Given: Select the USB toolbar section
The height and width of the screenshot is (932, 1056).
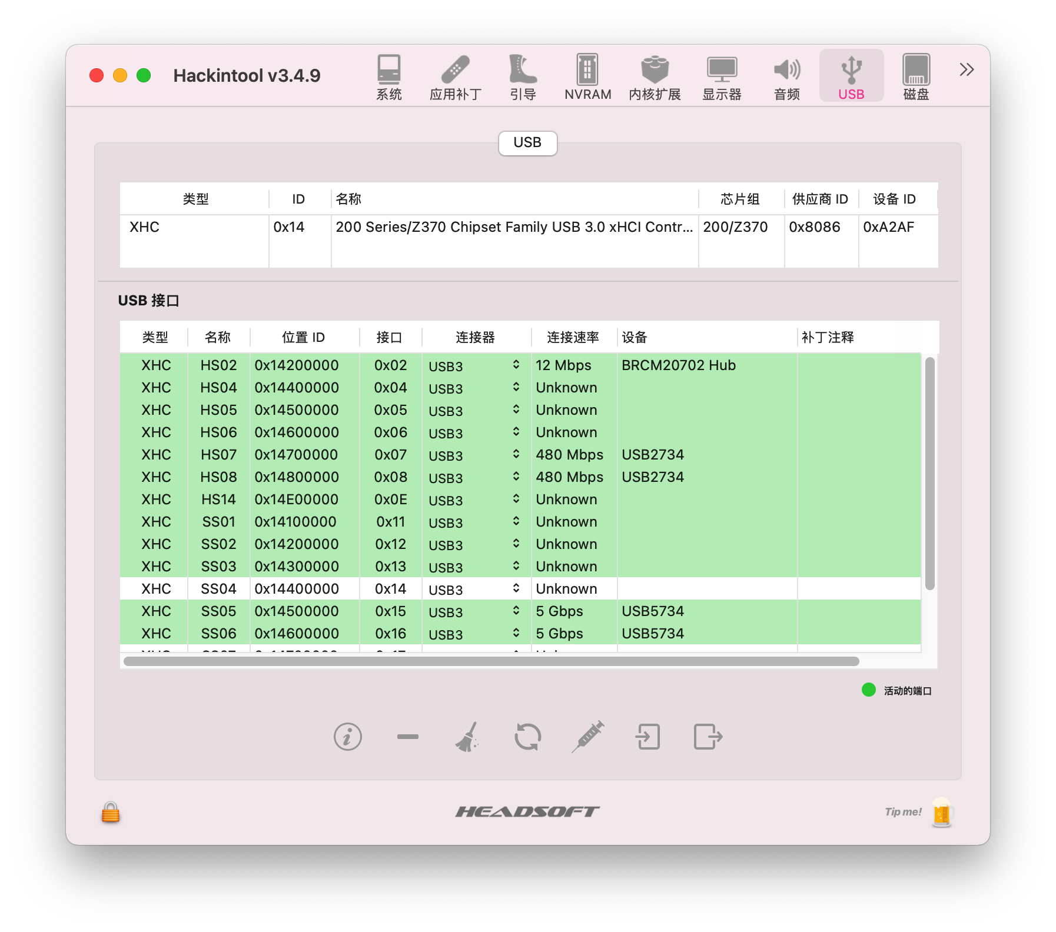Looking at the screenshot, I should point(851,76).
